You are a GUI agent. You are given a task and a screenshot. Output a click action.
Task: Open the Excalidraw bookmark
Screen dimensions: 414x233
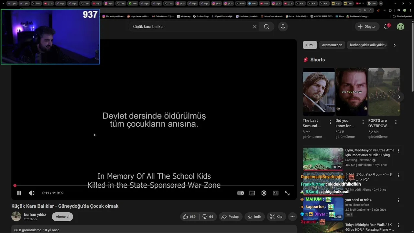247,16
